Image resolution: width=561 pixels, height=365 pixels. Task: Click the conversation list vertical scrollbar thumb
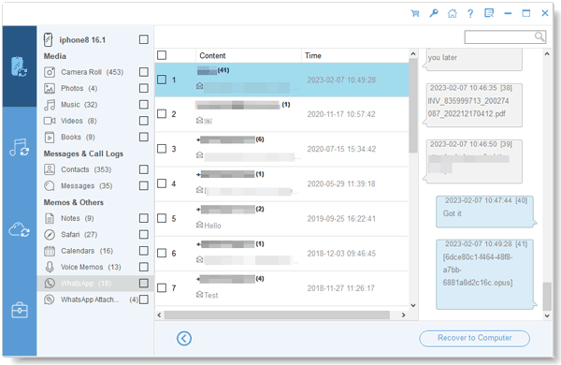pyautogui.click(x=413, y=106)
